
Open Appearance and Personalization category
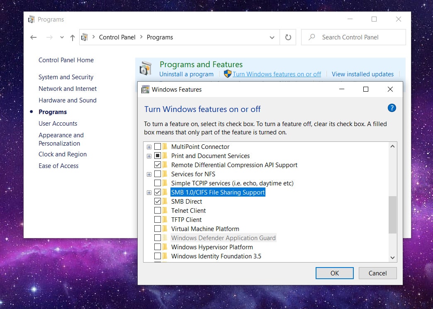[61, 139]
